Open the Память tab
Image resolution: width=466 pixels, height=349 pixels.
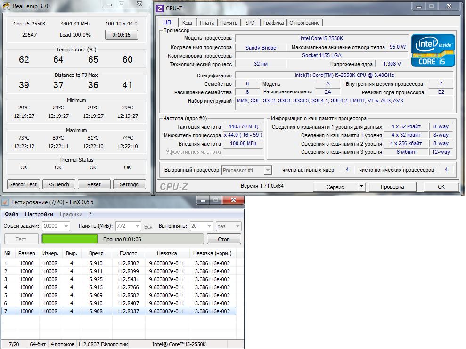pyautogui.click(x=229, y=23)
